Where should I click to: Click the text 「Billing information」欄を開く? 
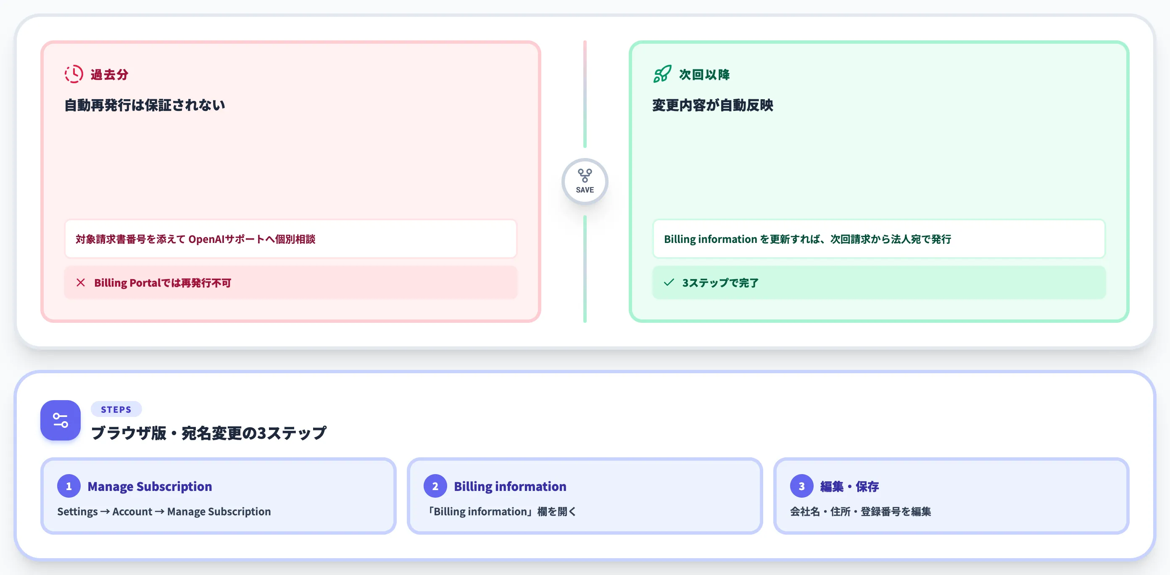tap(501, 512)
